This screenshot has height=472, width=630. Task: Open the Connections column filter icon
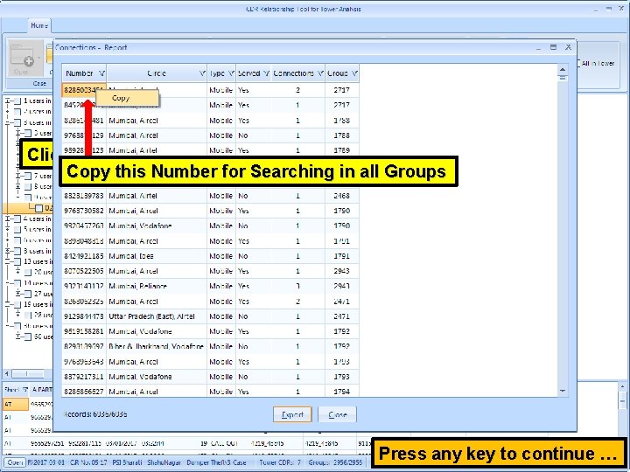pos(320,73)
